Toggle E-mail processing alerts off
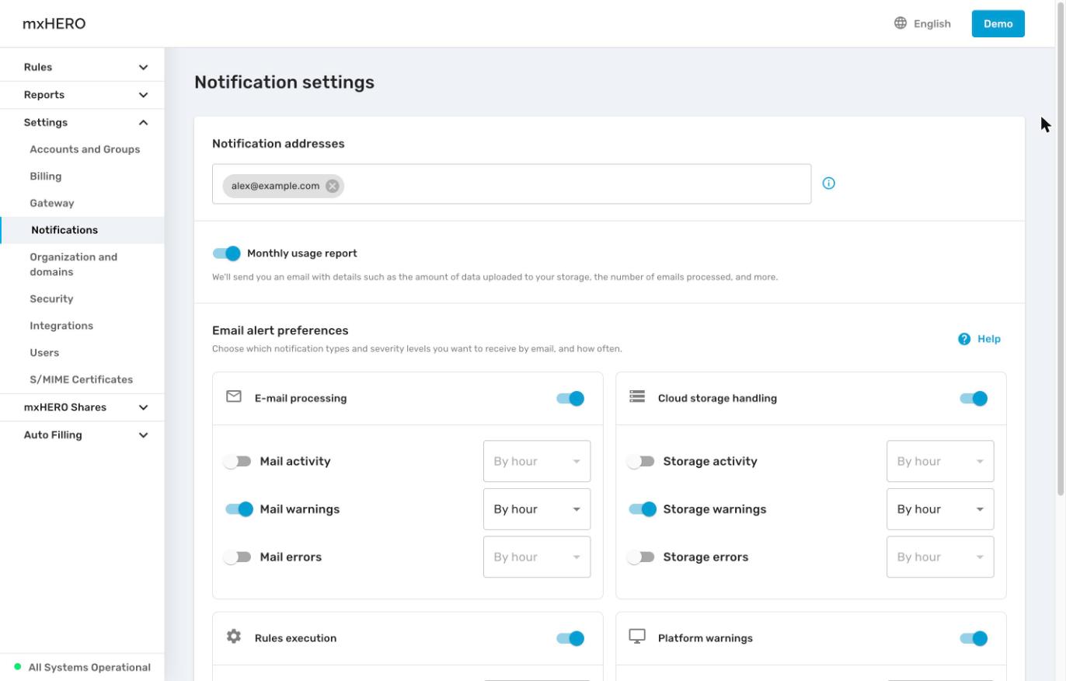The image size is (1066, 681). pos(570,398)
